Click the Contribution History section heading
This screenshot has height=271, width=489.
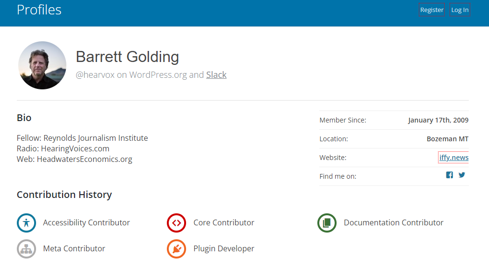(x=64, y=195)
